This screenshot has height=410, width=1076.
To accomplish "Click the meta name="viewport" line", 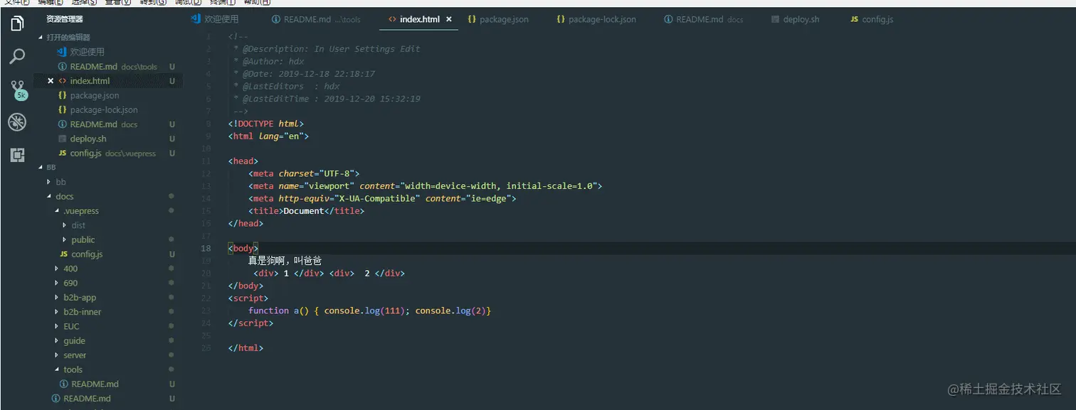I will (425, 186).
